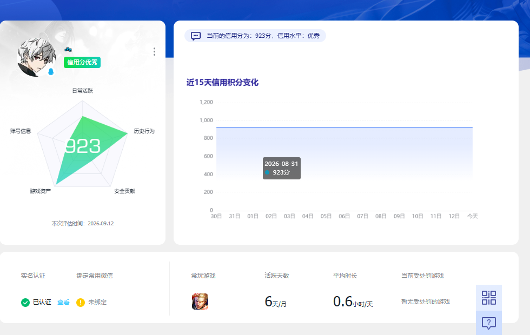Click the small username icon above badge
530x335 pixels.
(68, 50)
